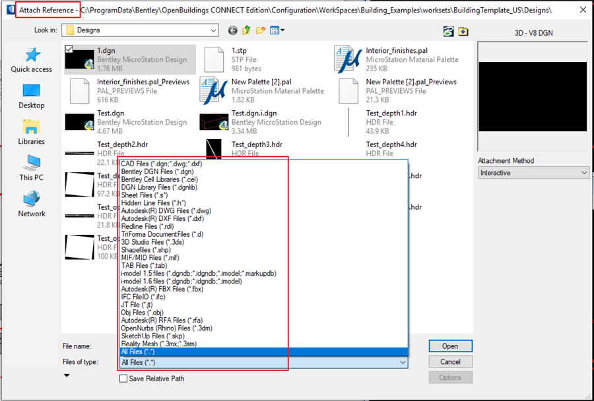Click the small expander triangle below Files of type
This screenshot has height=401, width=594.
click(67, 376)
